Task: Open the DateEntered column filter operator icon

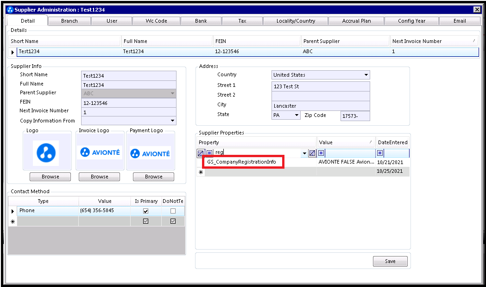Action: point(380,153)
